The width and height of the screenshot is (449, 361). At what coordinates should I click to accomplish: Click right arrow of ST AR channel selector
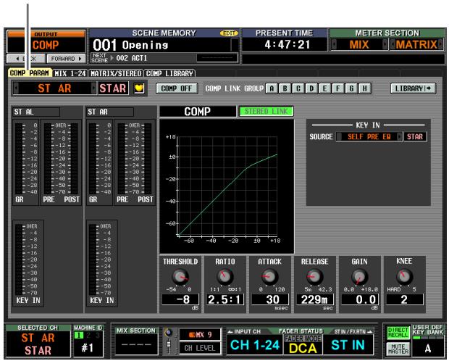(x=93, y=88)
